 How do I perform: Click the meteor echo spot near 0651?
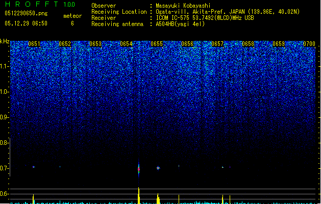34,167
